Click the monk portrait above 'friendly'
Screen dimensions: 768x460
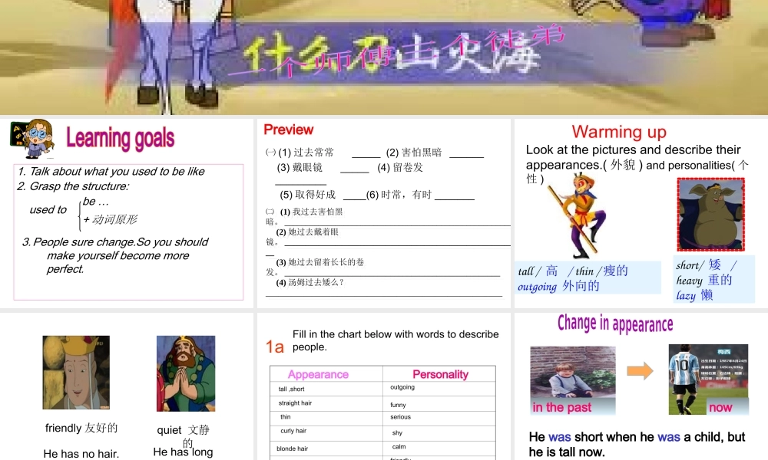tap(76, 373)
